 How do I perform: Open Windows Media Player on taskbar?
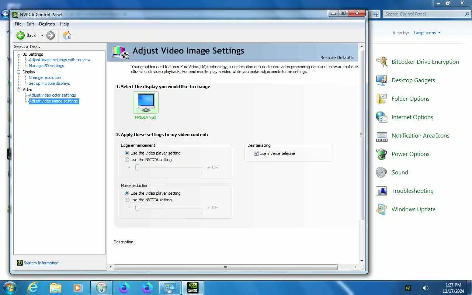(x=78, y=288)
